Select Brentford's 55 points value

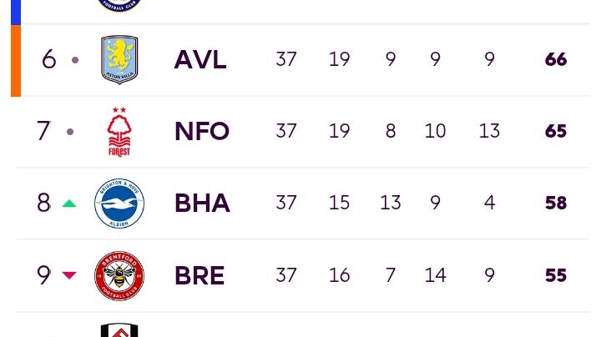[x=556, y=275]
